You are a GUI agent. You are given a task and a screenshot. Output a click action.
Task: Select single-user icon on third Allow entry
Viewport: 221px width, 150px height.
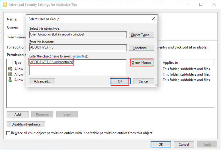tap(10, 80)
